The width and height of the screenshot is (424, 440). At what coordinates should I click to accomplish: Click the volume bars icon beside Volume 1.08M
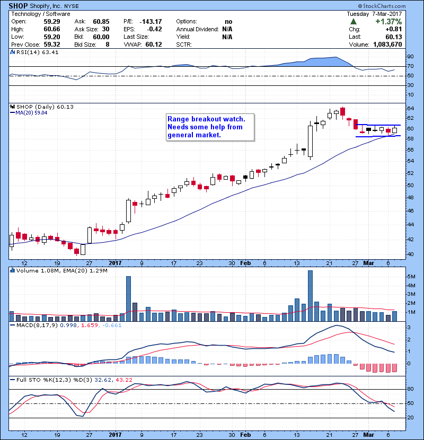(x=12, y=270)
